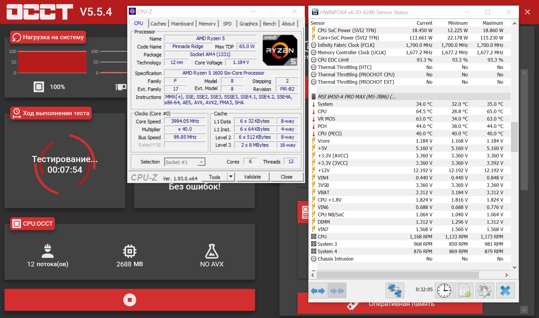Click the fan icon of the System 4 row
The image size is (539, 318).
(x=313, y=251)
